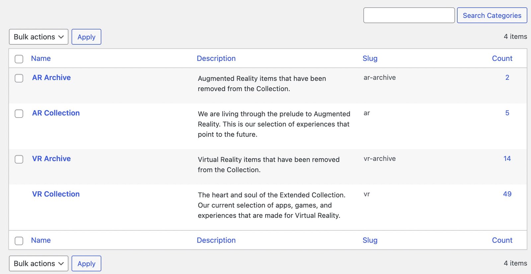Screen dimensions: 531x274
Task: View the 5 posts in AR Collection
Action: tap(507, 113)
